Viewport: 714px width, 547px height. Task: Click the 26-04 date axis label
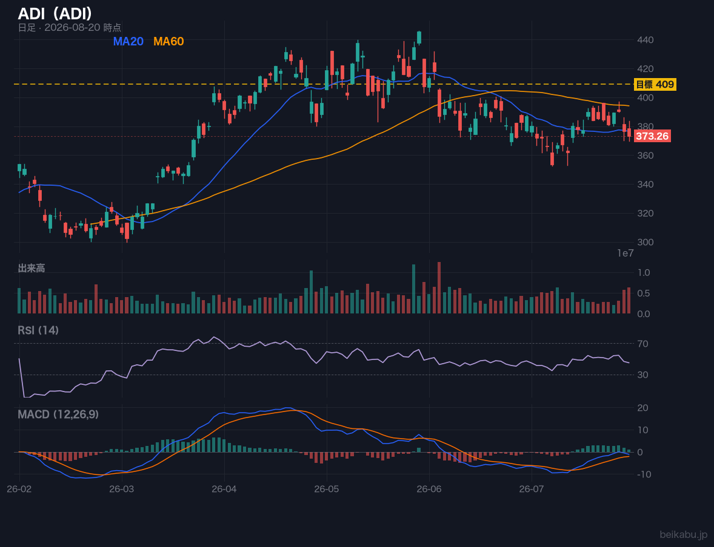coord(224,490)
